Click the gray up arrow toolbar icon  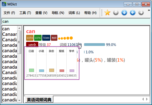pos(116,13)
